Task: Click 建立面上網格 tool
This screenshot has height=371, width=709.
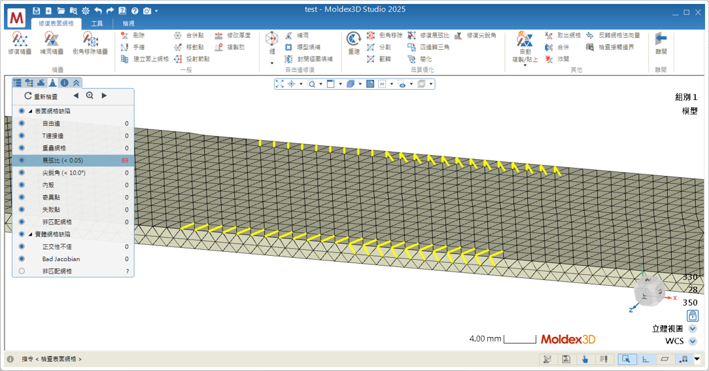Action: (145, 59)
